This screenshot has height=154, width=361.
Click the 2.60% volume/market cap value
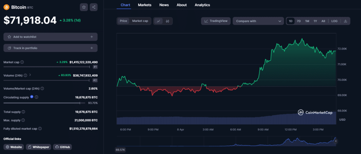[x=93, y=88]
